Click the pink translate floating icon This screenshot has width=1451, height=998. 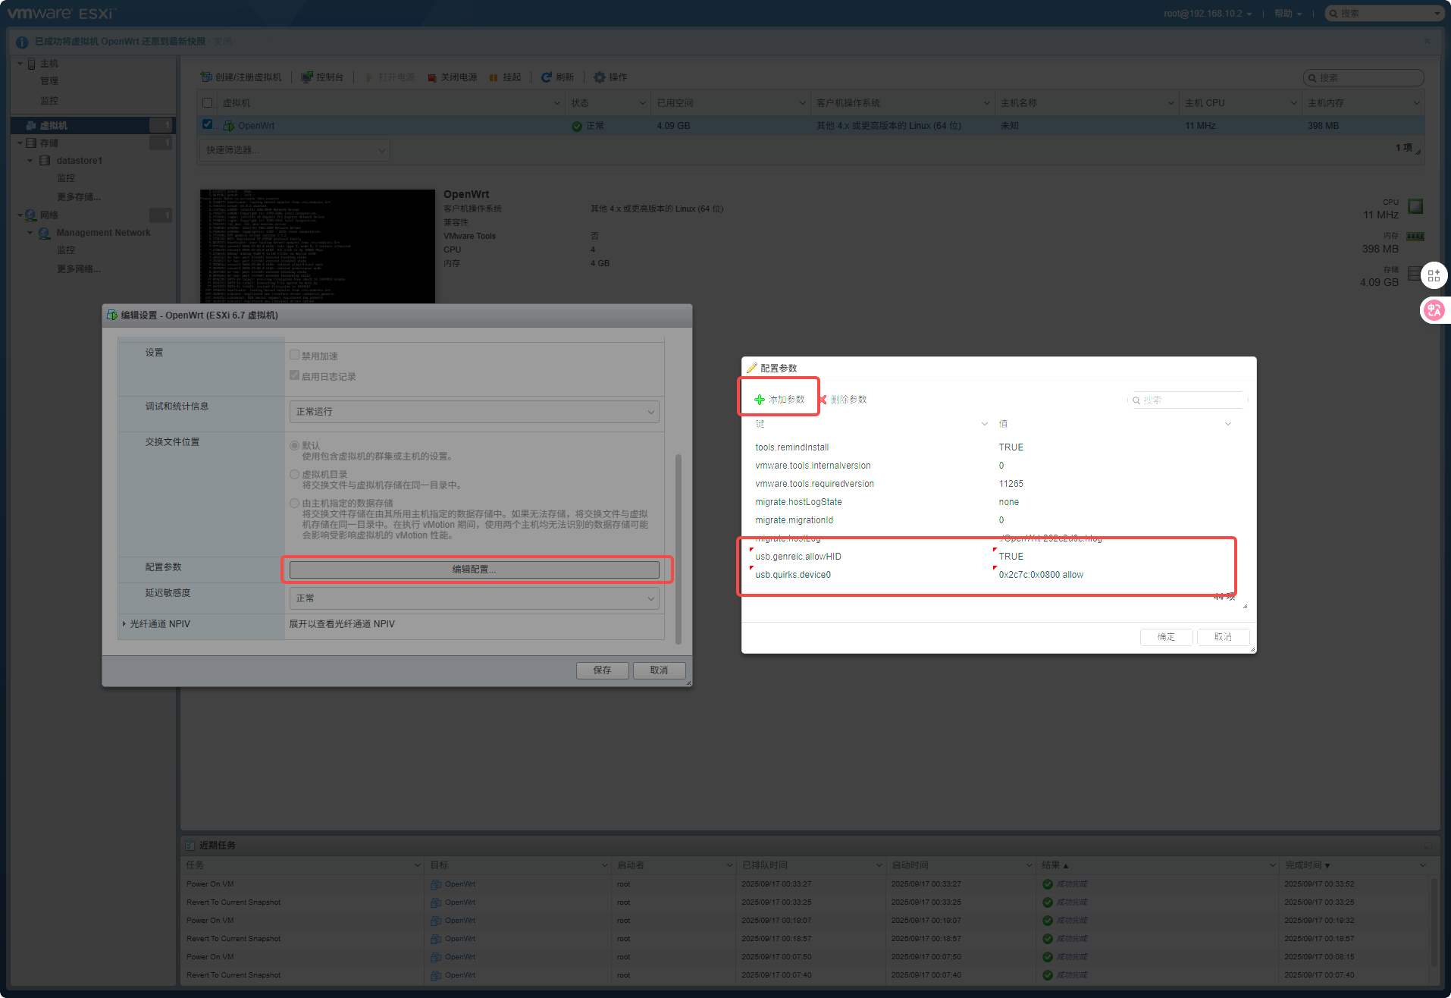[1434, 309]
